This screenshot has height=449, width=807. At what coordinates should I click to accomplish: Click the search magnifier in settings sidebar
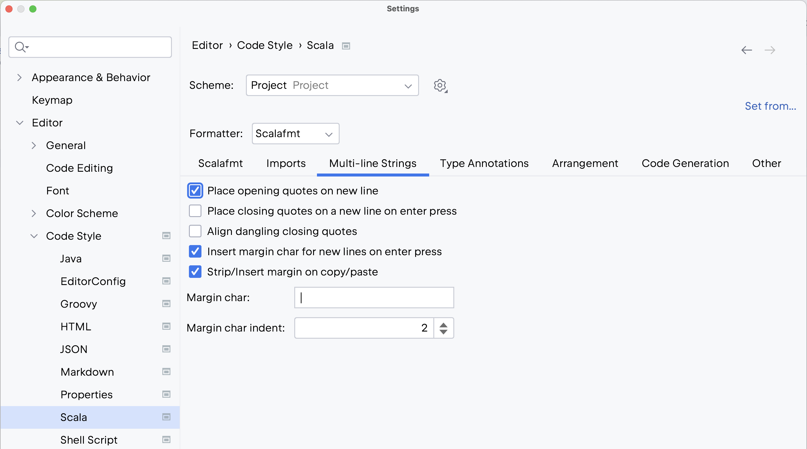click(x=21, y=47)
